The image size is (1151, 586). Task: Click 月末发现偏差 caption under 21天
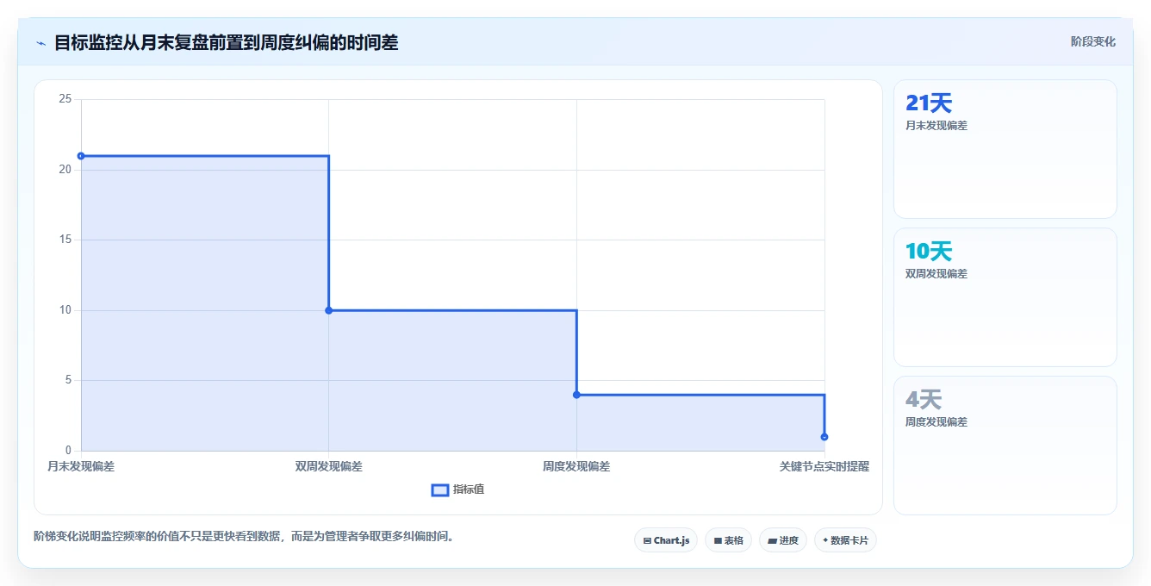click(936, 125)
